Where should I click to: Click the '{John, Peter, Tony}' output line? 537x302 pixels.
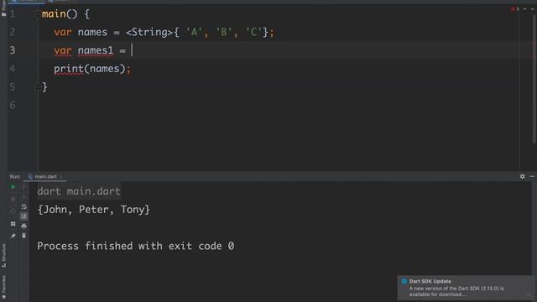93,210
